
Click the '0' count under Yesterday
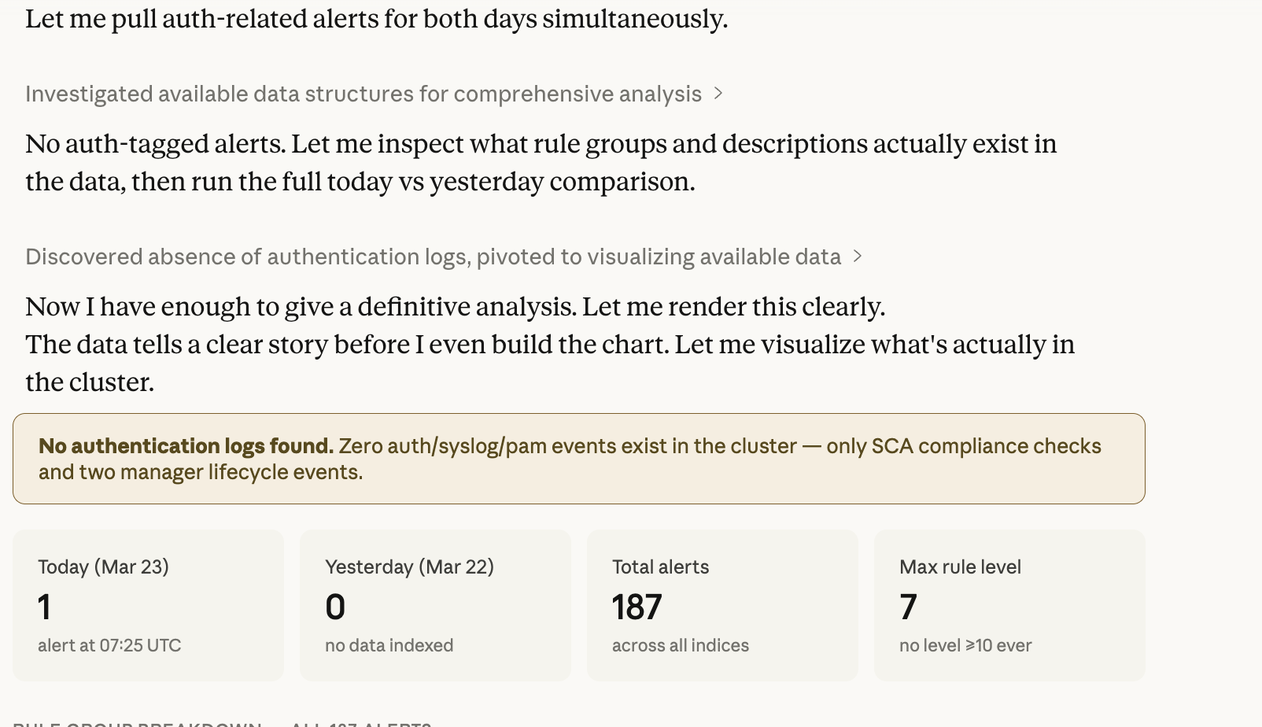pos(334,606)
